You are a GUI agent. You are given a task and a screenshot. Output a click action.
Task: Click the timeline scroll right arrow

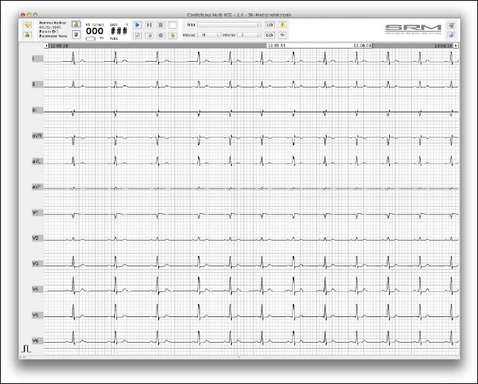(x=455, y=46)
